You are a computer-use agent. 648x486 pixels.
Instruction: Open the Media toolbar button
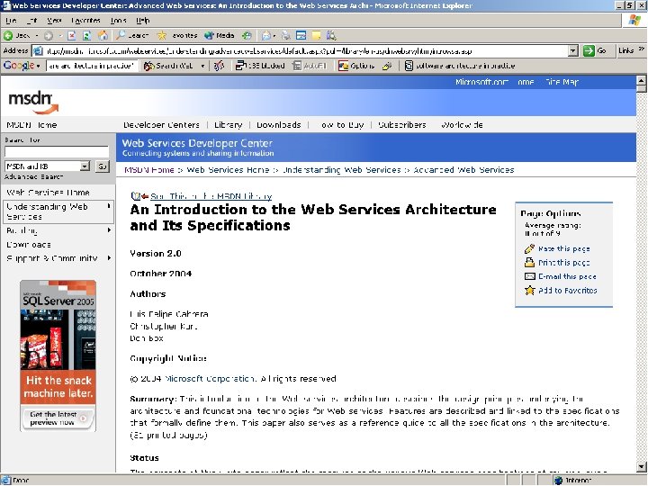(220, 35)
